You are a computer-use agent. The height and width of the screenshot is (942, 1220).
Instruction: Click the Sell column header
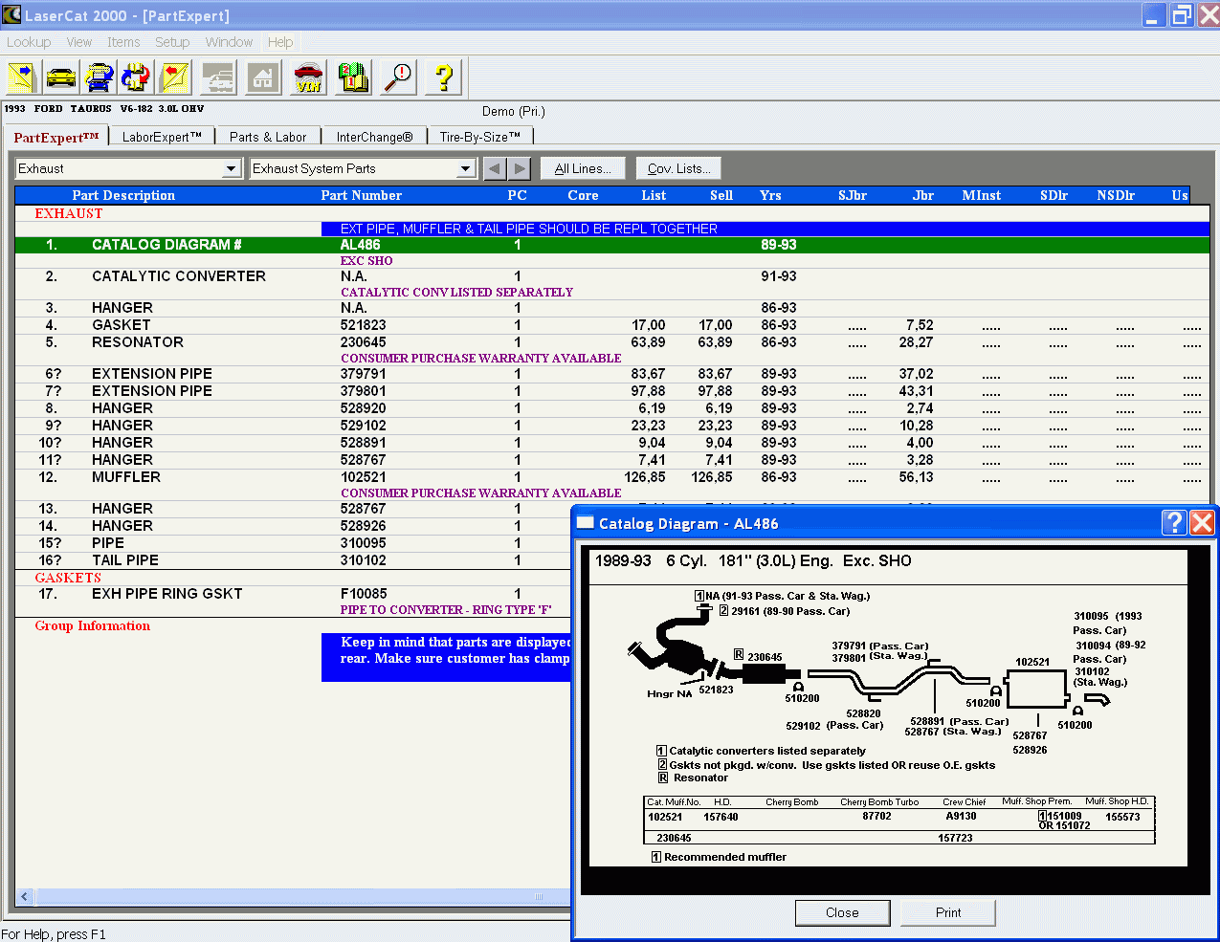[x=721, y=195]
